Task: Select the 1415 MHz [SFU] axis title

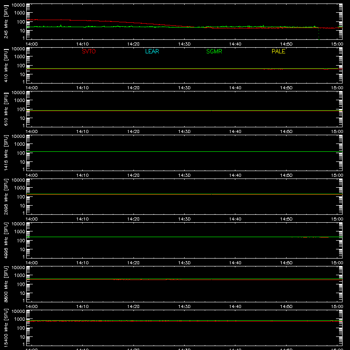Action: [6, 153]
